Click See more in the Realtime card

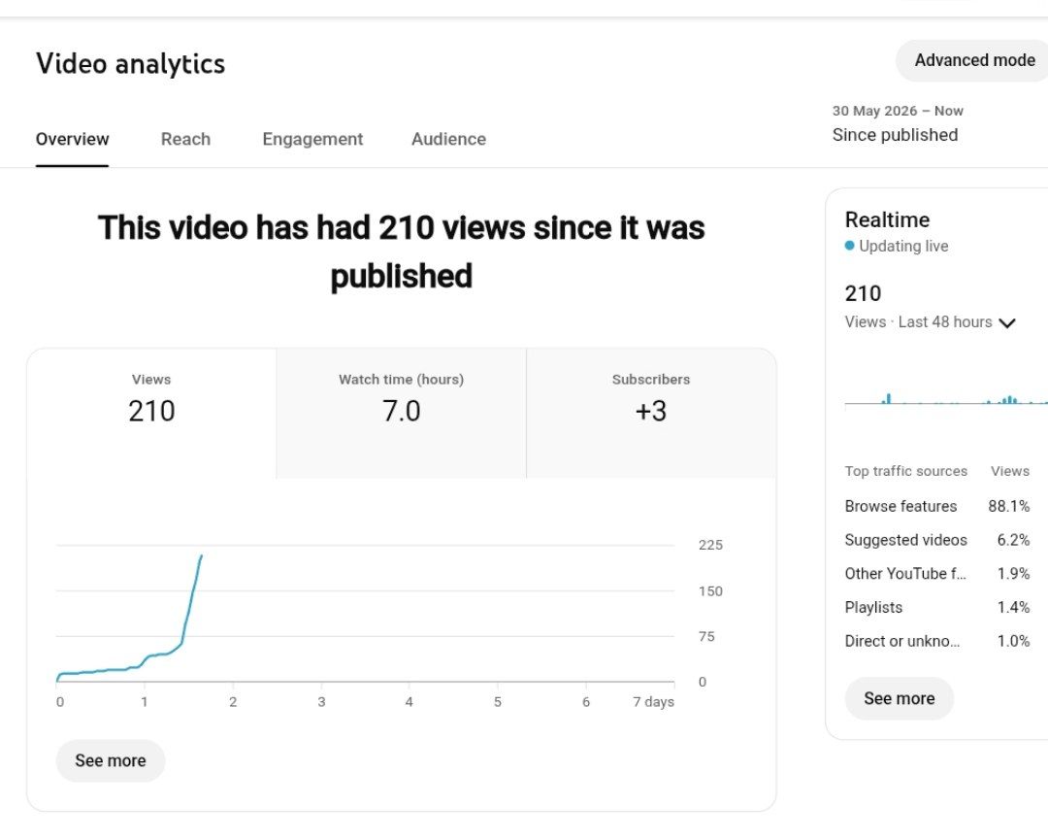899,698
